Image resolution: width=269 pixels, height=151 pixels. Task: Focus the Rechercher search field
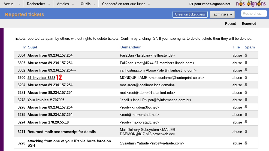click(x=253, y=14)
